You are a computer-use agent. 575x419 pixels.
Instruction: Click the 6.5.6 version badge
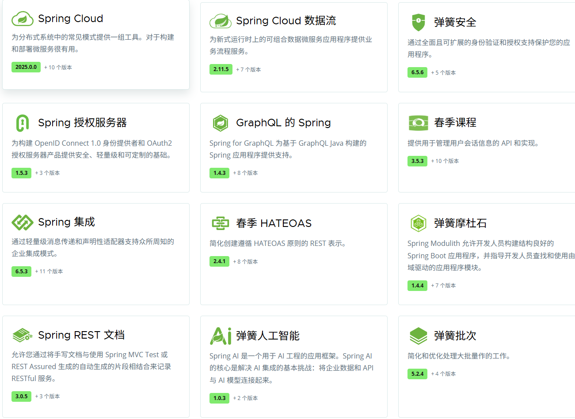tap(417, 72)
